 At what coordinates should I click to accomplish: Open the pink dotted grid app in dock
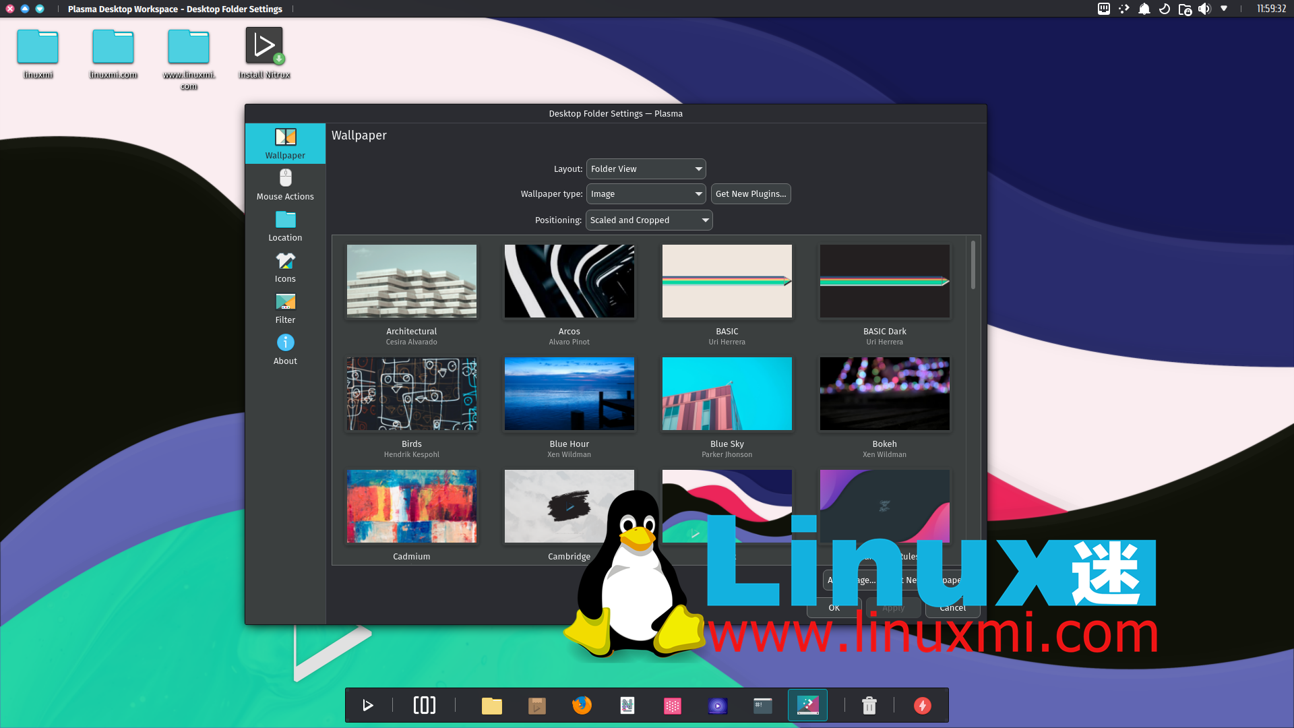pos(672,705)
